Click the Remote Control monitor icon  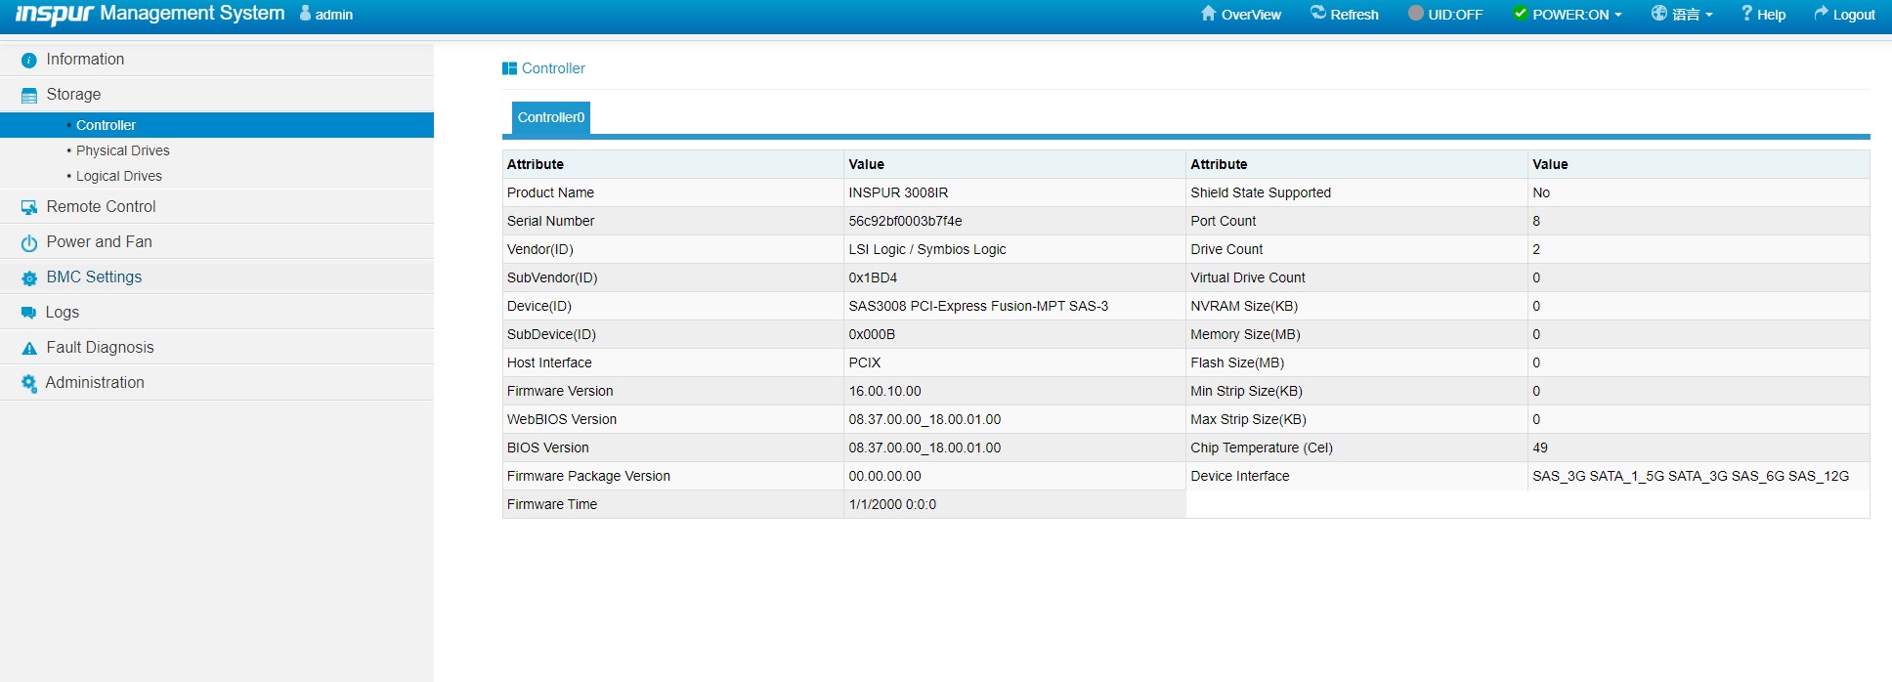(29, 207)
